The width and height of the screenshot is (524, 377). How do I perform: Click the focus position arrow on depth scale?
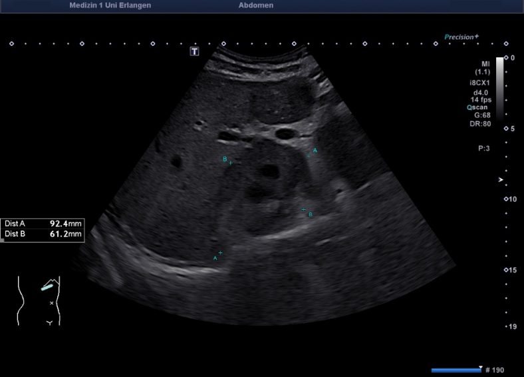pos(501,180)
